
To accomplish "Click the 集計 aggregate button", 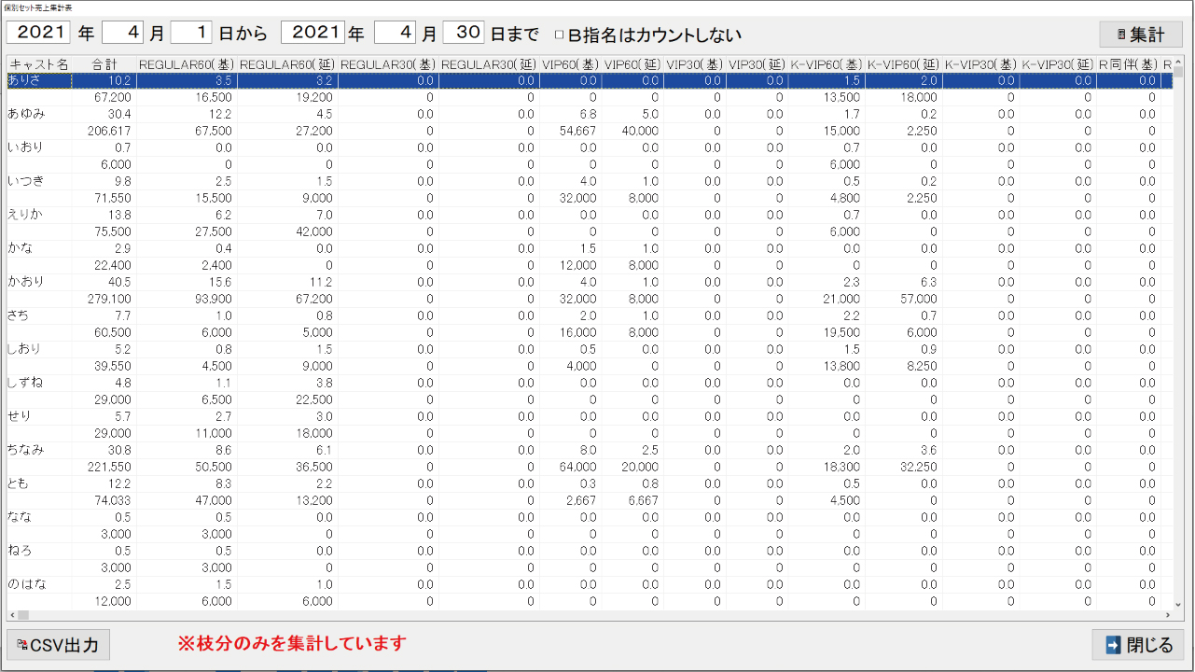I will coord(1140,35).
